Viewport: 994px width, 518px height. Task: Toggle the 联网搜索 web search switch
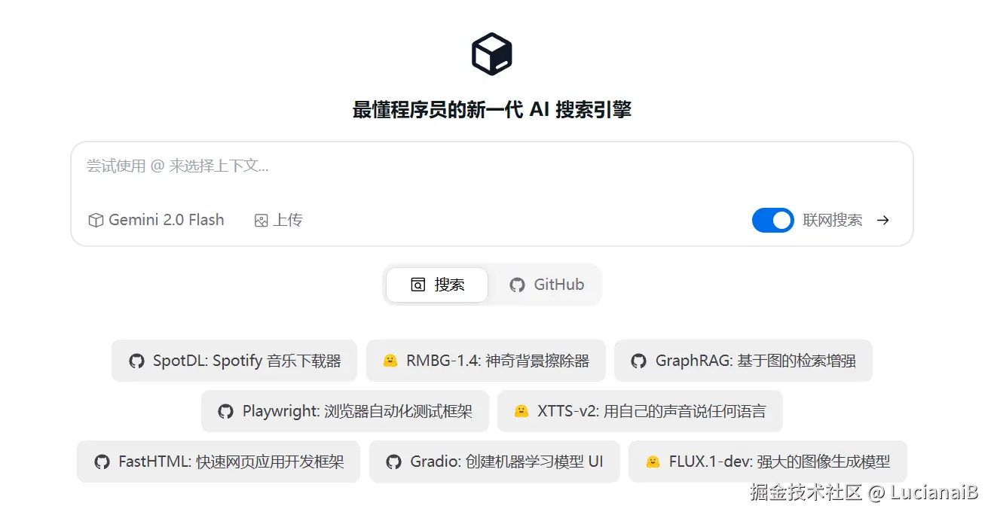coord(772,220)
